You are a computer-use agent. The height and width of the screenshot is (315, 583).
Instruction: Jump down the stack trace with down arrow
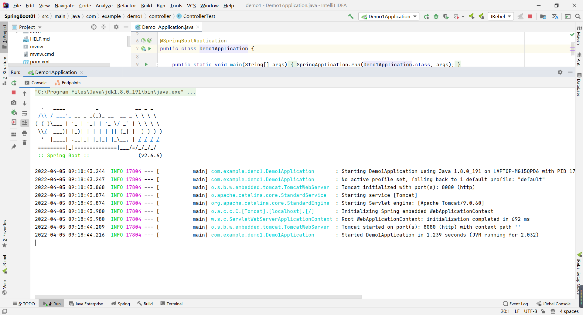click(x=25, y=103)
